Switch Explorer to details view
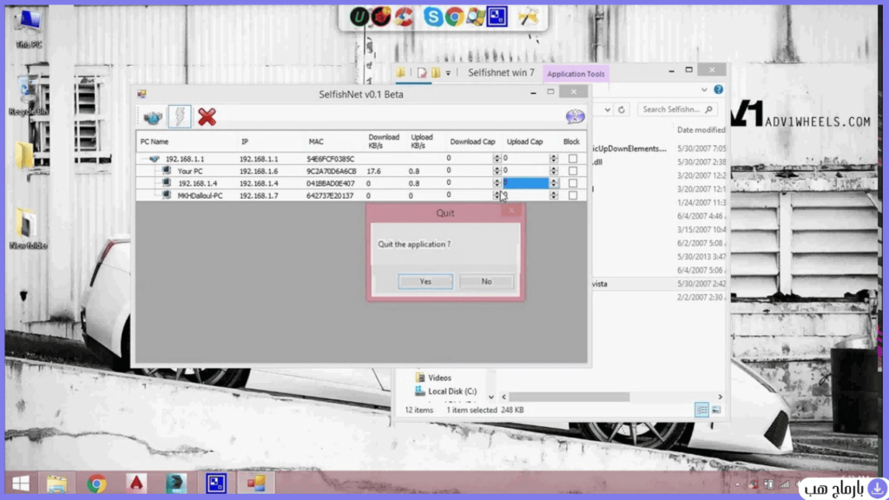 coord(701,410)
